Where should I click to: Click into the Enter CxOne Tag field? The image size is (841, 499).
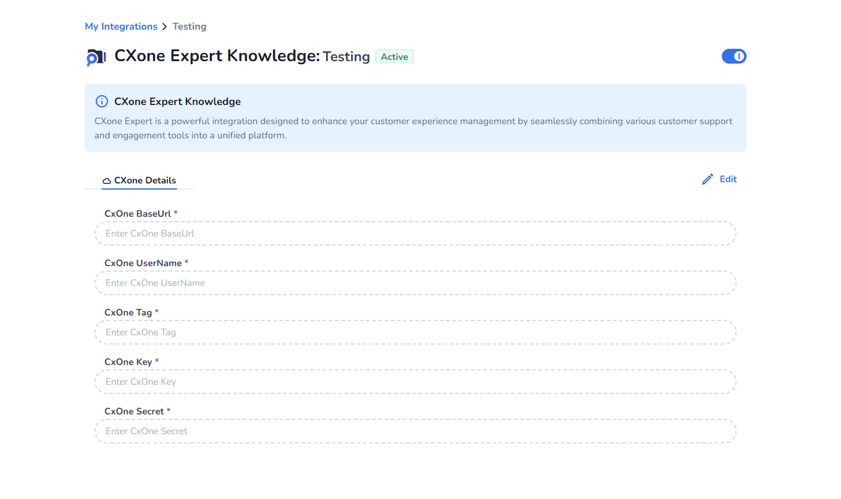(415, 332)
